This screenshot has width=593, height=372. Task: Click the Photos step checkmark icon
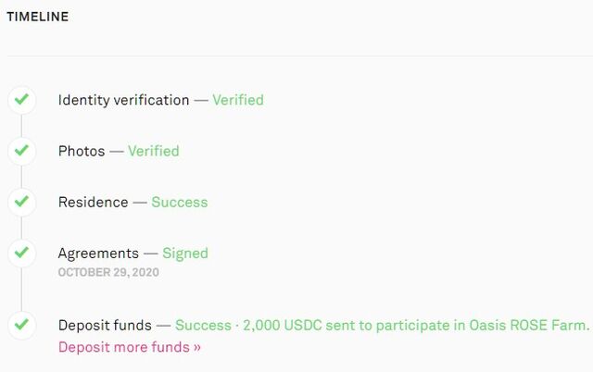(x=22, y=151)
